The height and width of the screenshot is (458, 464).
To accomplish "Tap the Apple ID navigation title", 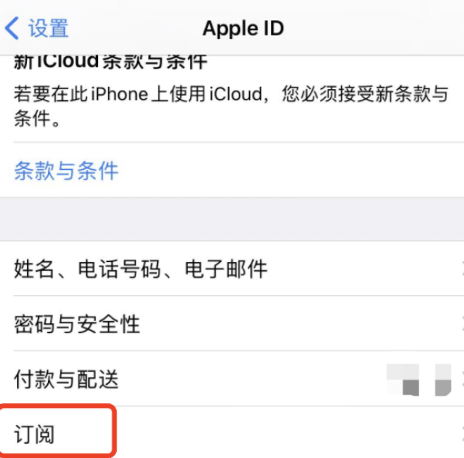I will point(243,28).
